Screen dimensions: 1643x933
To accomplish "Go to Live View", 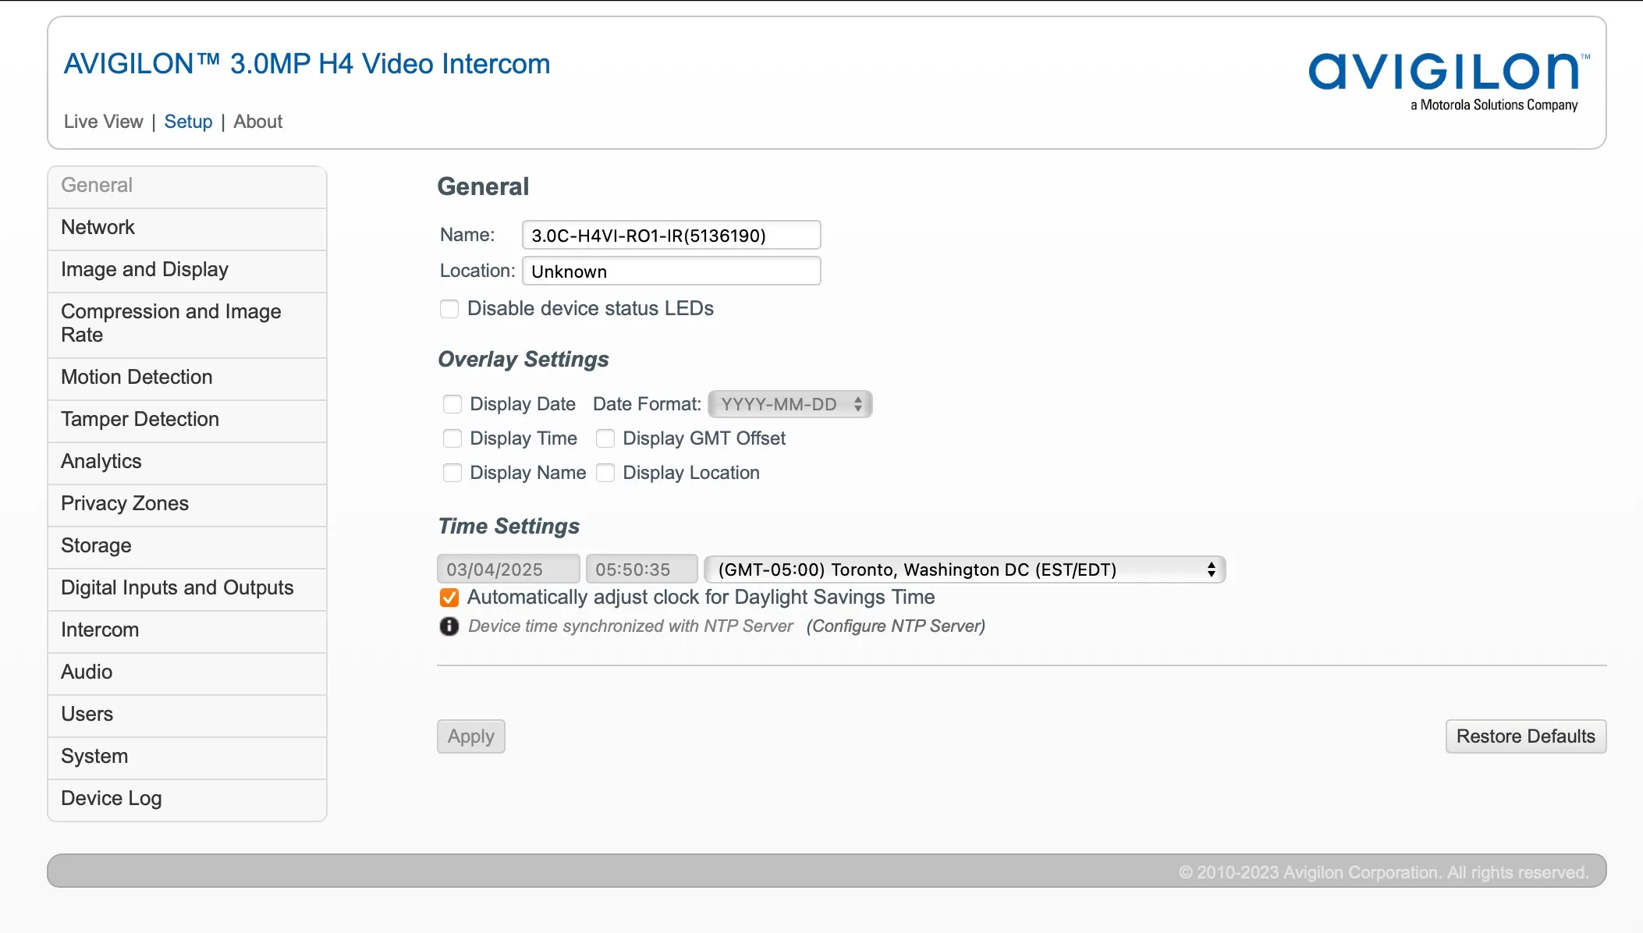I will point(104,122).
